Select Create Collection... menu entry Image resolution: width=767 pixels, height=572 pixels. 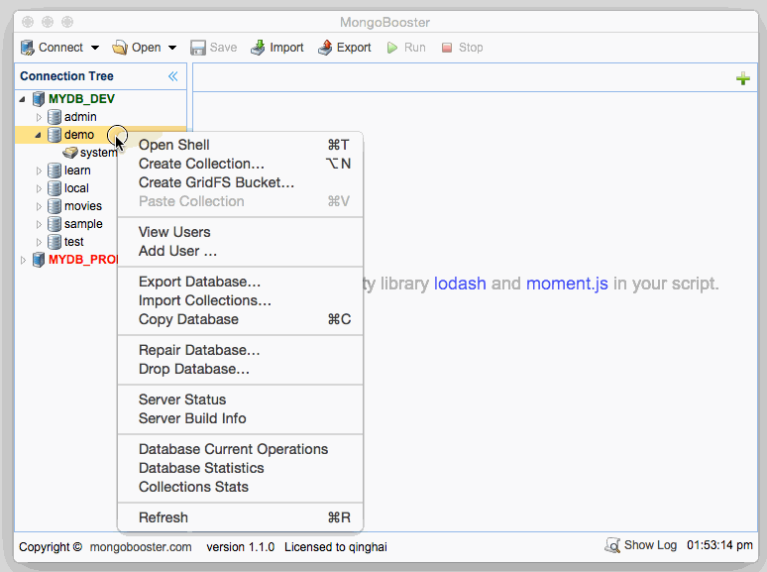[x=240, y=164]
